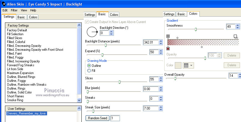This screenshot has width=241, height=122.
Task: Open the Filter menu
Action: point(14,10)
